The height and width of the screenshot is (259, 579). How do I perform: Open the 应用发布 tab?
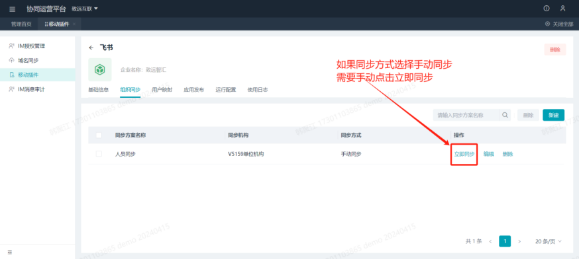(194, 89)
